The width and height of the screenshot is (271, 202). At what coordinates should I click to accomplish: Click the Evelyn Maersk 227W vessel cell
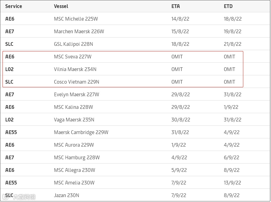click(76, 94)
